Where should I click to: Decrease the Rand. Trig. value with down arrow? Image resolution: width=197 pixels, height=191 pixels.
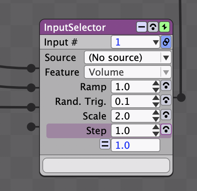156,104
